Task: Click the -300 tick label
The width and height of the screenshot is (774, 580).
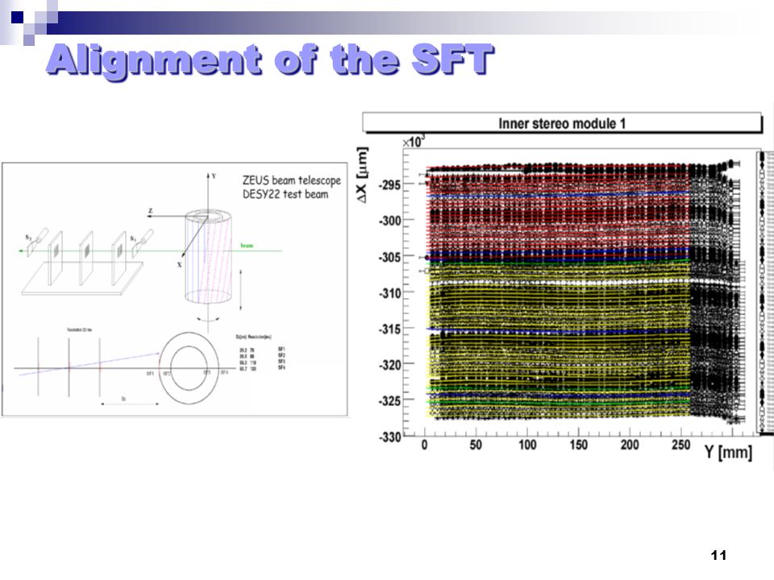Action: pos(390,221)
